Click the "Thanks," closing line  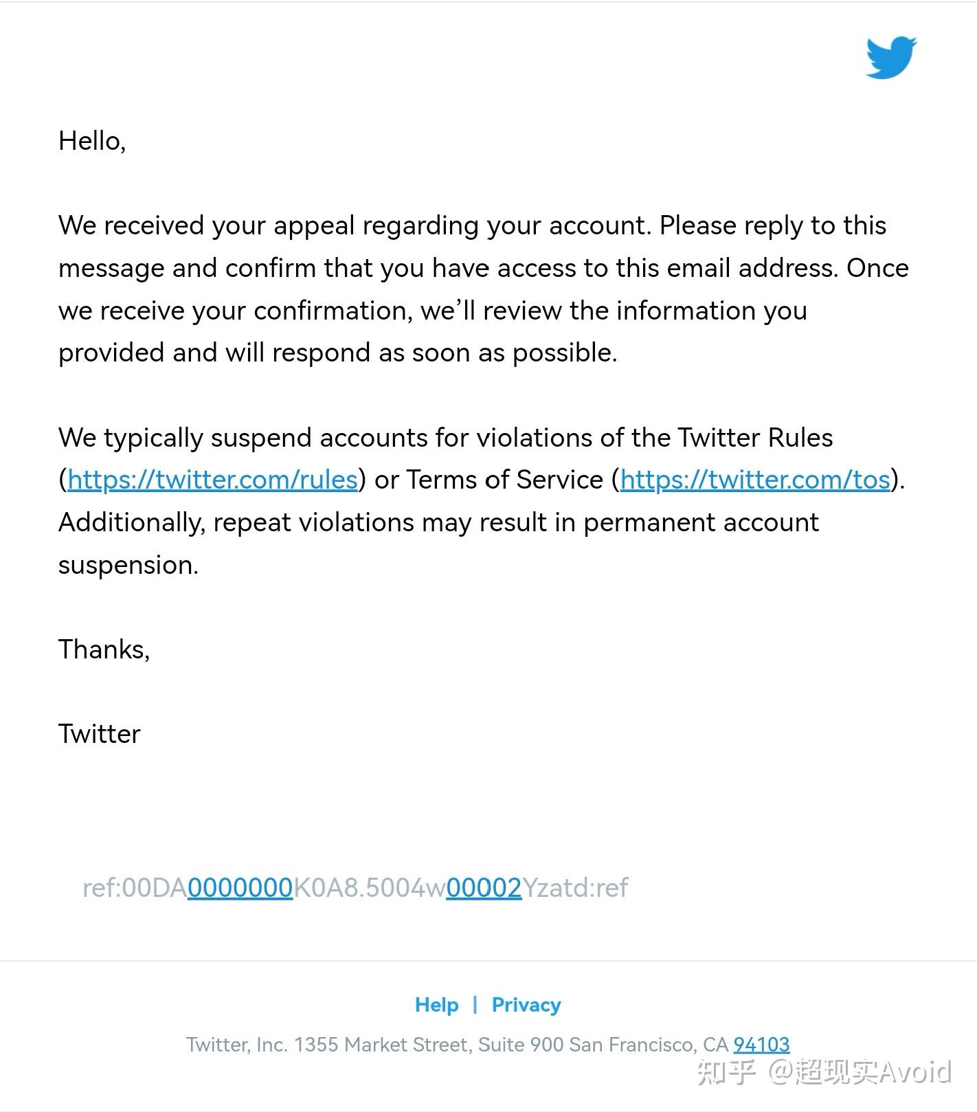[104, 649]
